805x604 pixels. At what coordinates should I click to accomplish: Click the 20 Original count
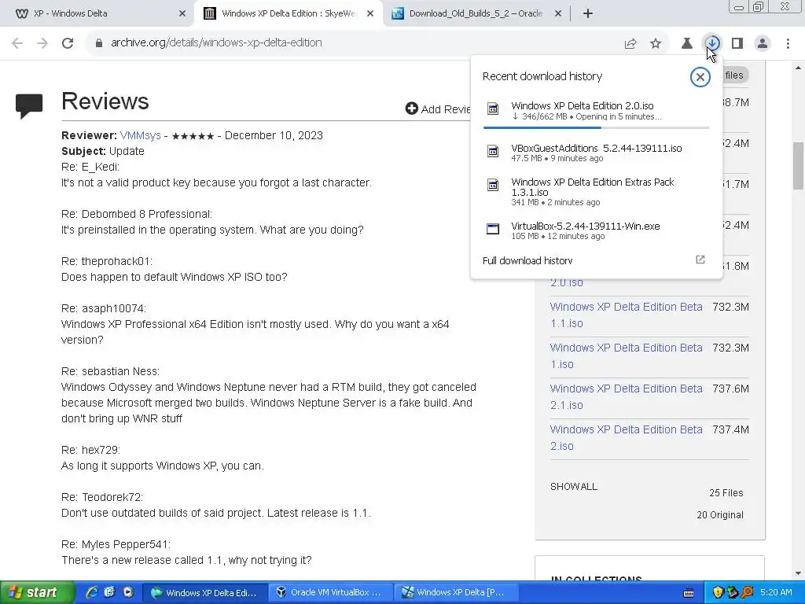(x=720, y=515)
